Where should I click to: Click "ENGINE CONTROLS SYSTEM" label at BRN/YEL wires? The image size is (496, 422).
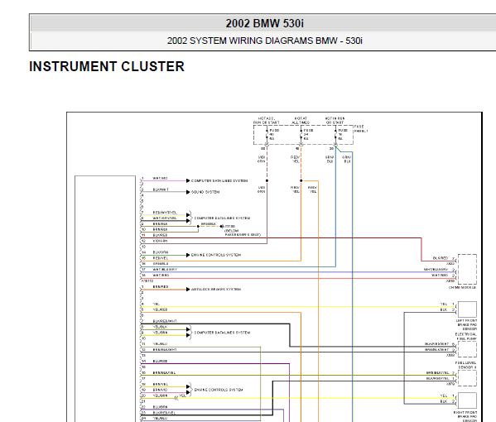tap(219, 390)
